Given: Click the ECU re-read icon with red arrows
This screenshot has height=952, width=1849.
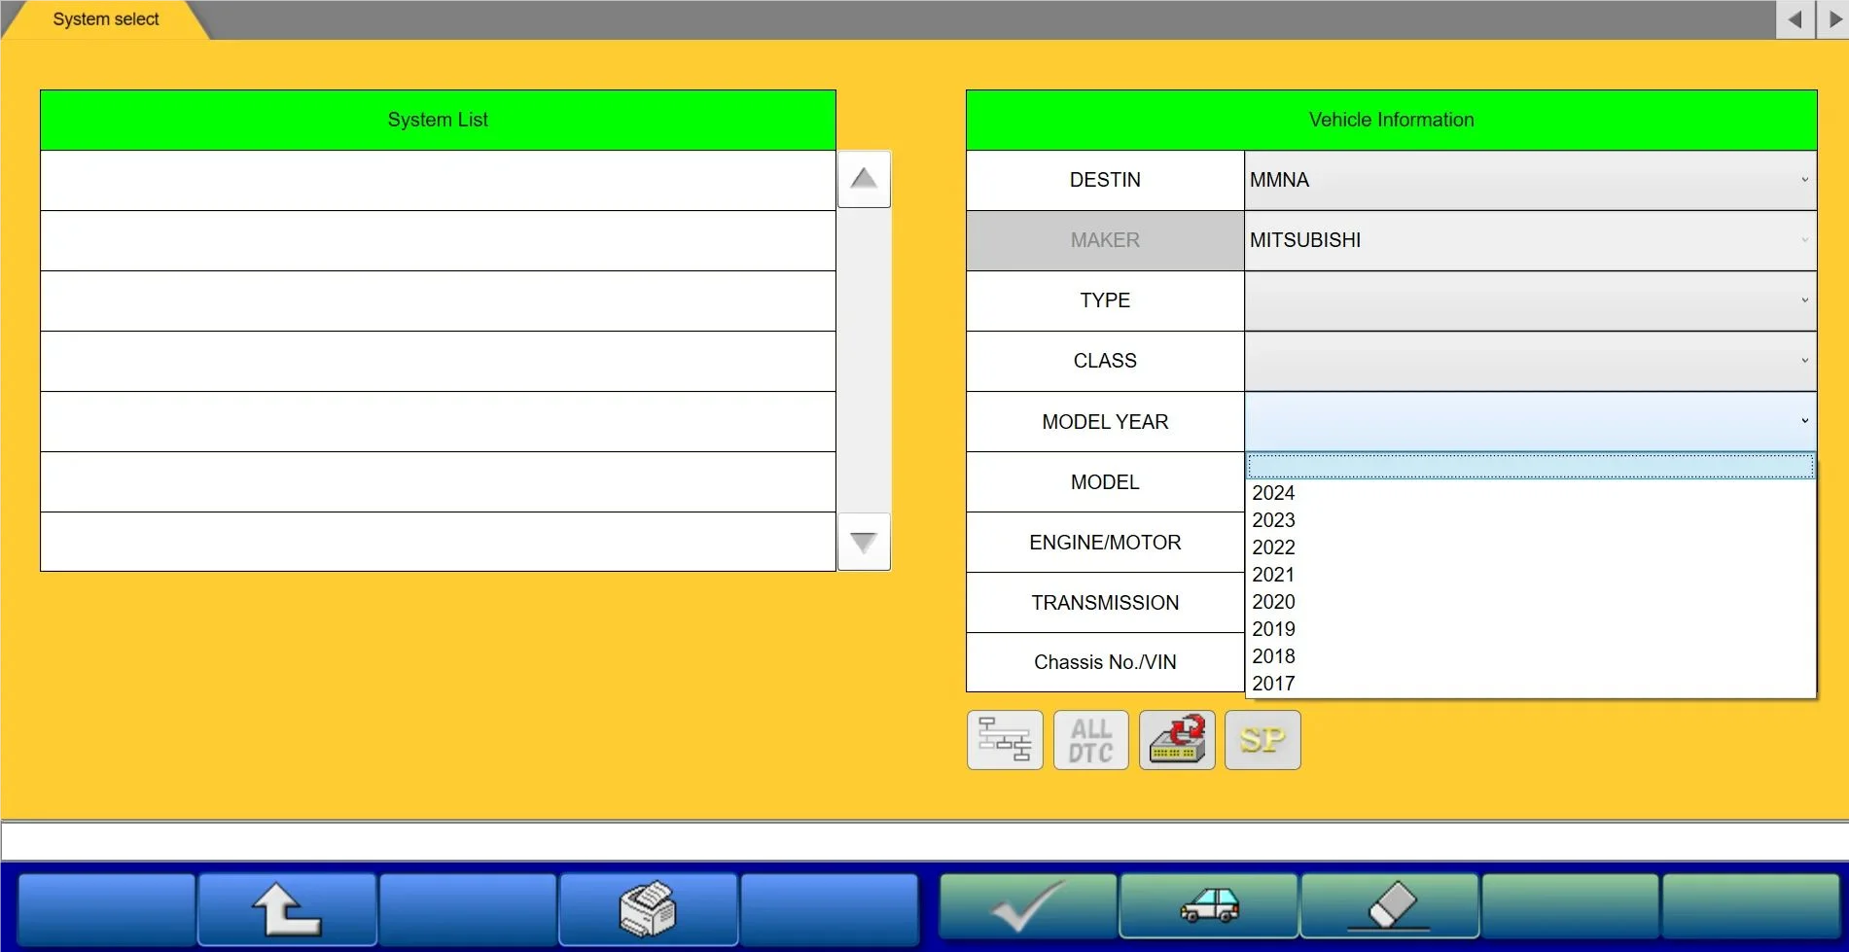Looking at the screenshot, I should 1177,740.
